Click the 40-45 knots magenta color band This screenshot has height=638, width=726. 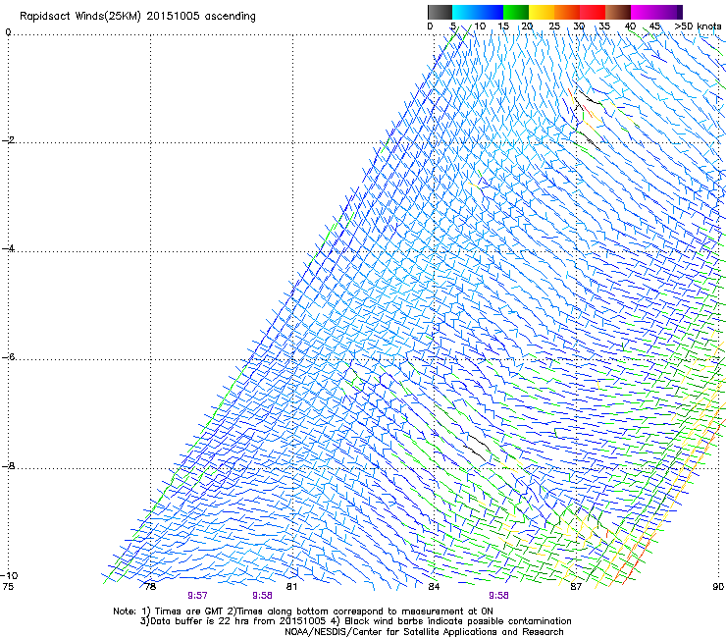point(644,12)
